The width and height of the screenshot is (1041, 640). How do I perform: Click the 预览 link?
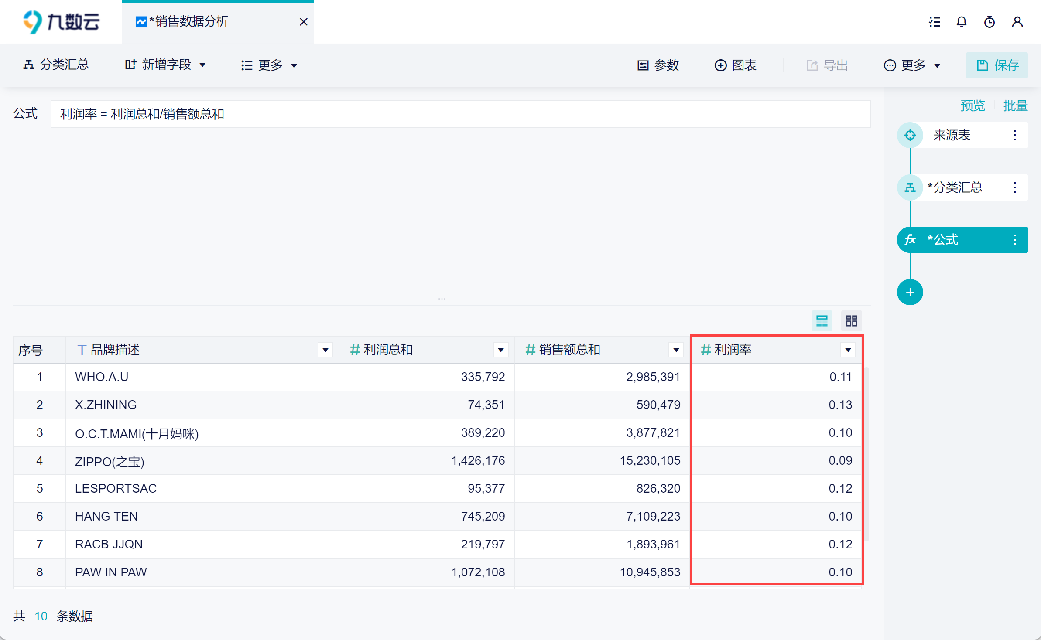(x=973, y=106)
